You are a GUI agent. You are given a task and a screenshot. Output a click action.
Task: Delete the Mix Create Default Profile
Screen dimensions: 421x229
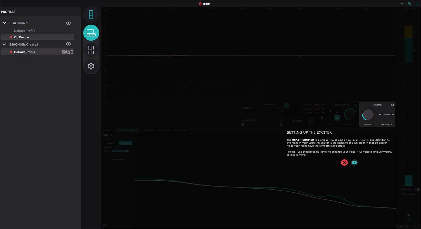point(72,52)
